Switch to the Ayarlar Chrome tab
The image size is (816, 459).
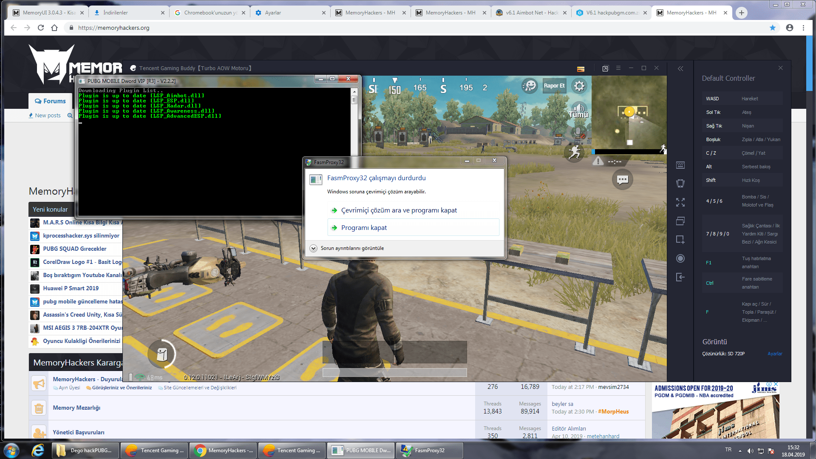pos(290,13)
